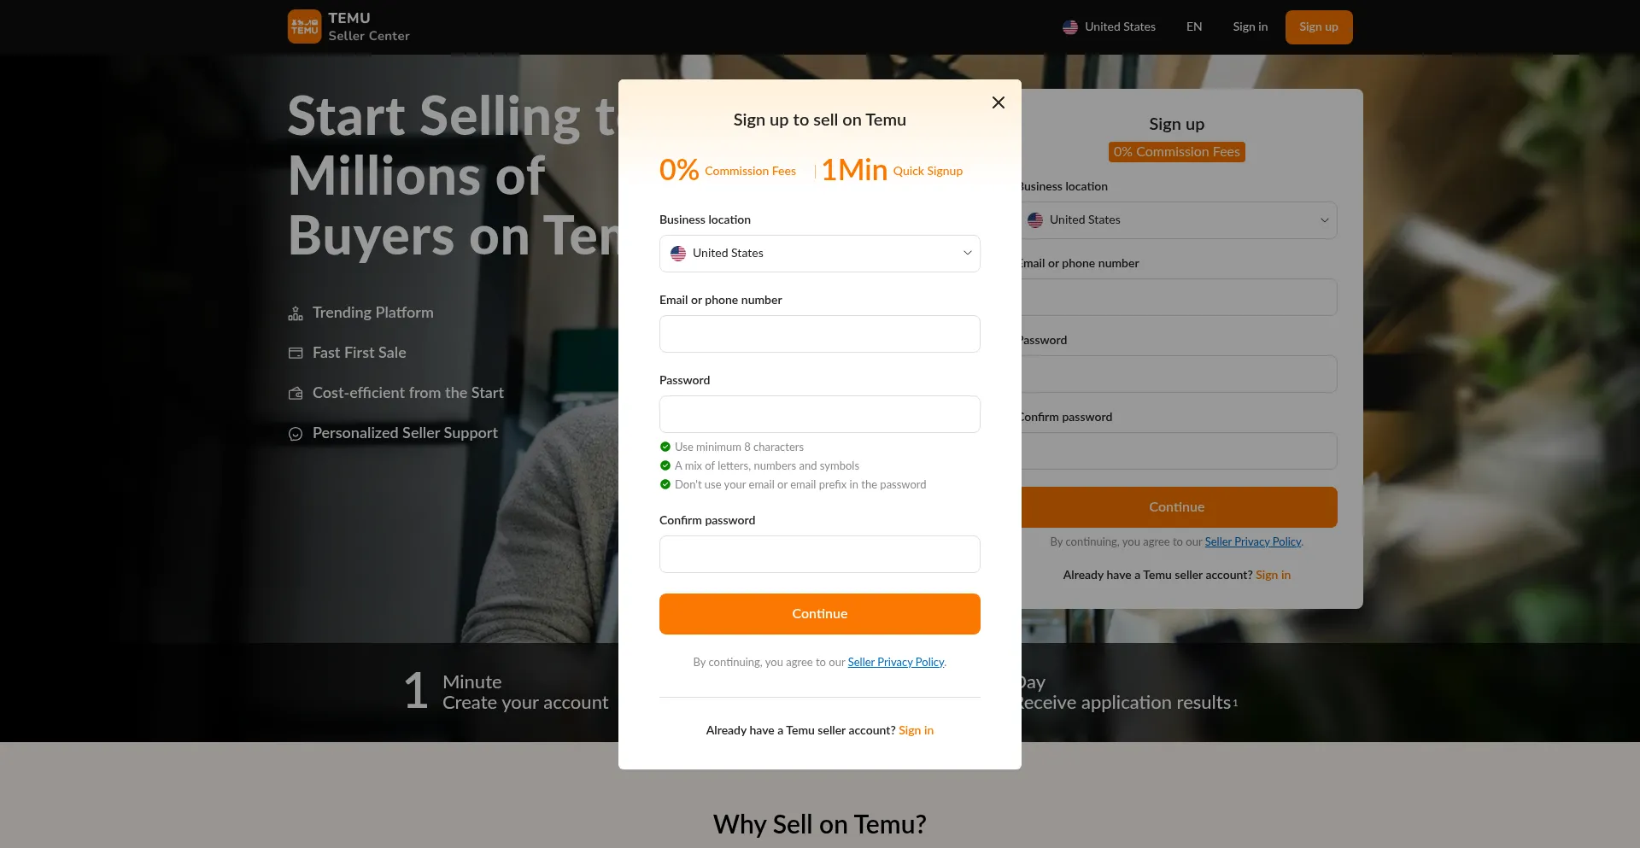Click the United States region option in the header
The image size is (1640, 848).
pos(1120,26)
